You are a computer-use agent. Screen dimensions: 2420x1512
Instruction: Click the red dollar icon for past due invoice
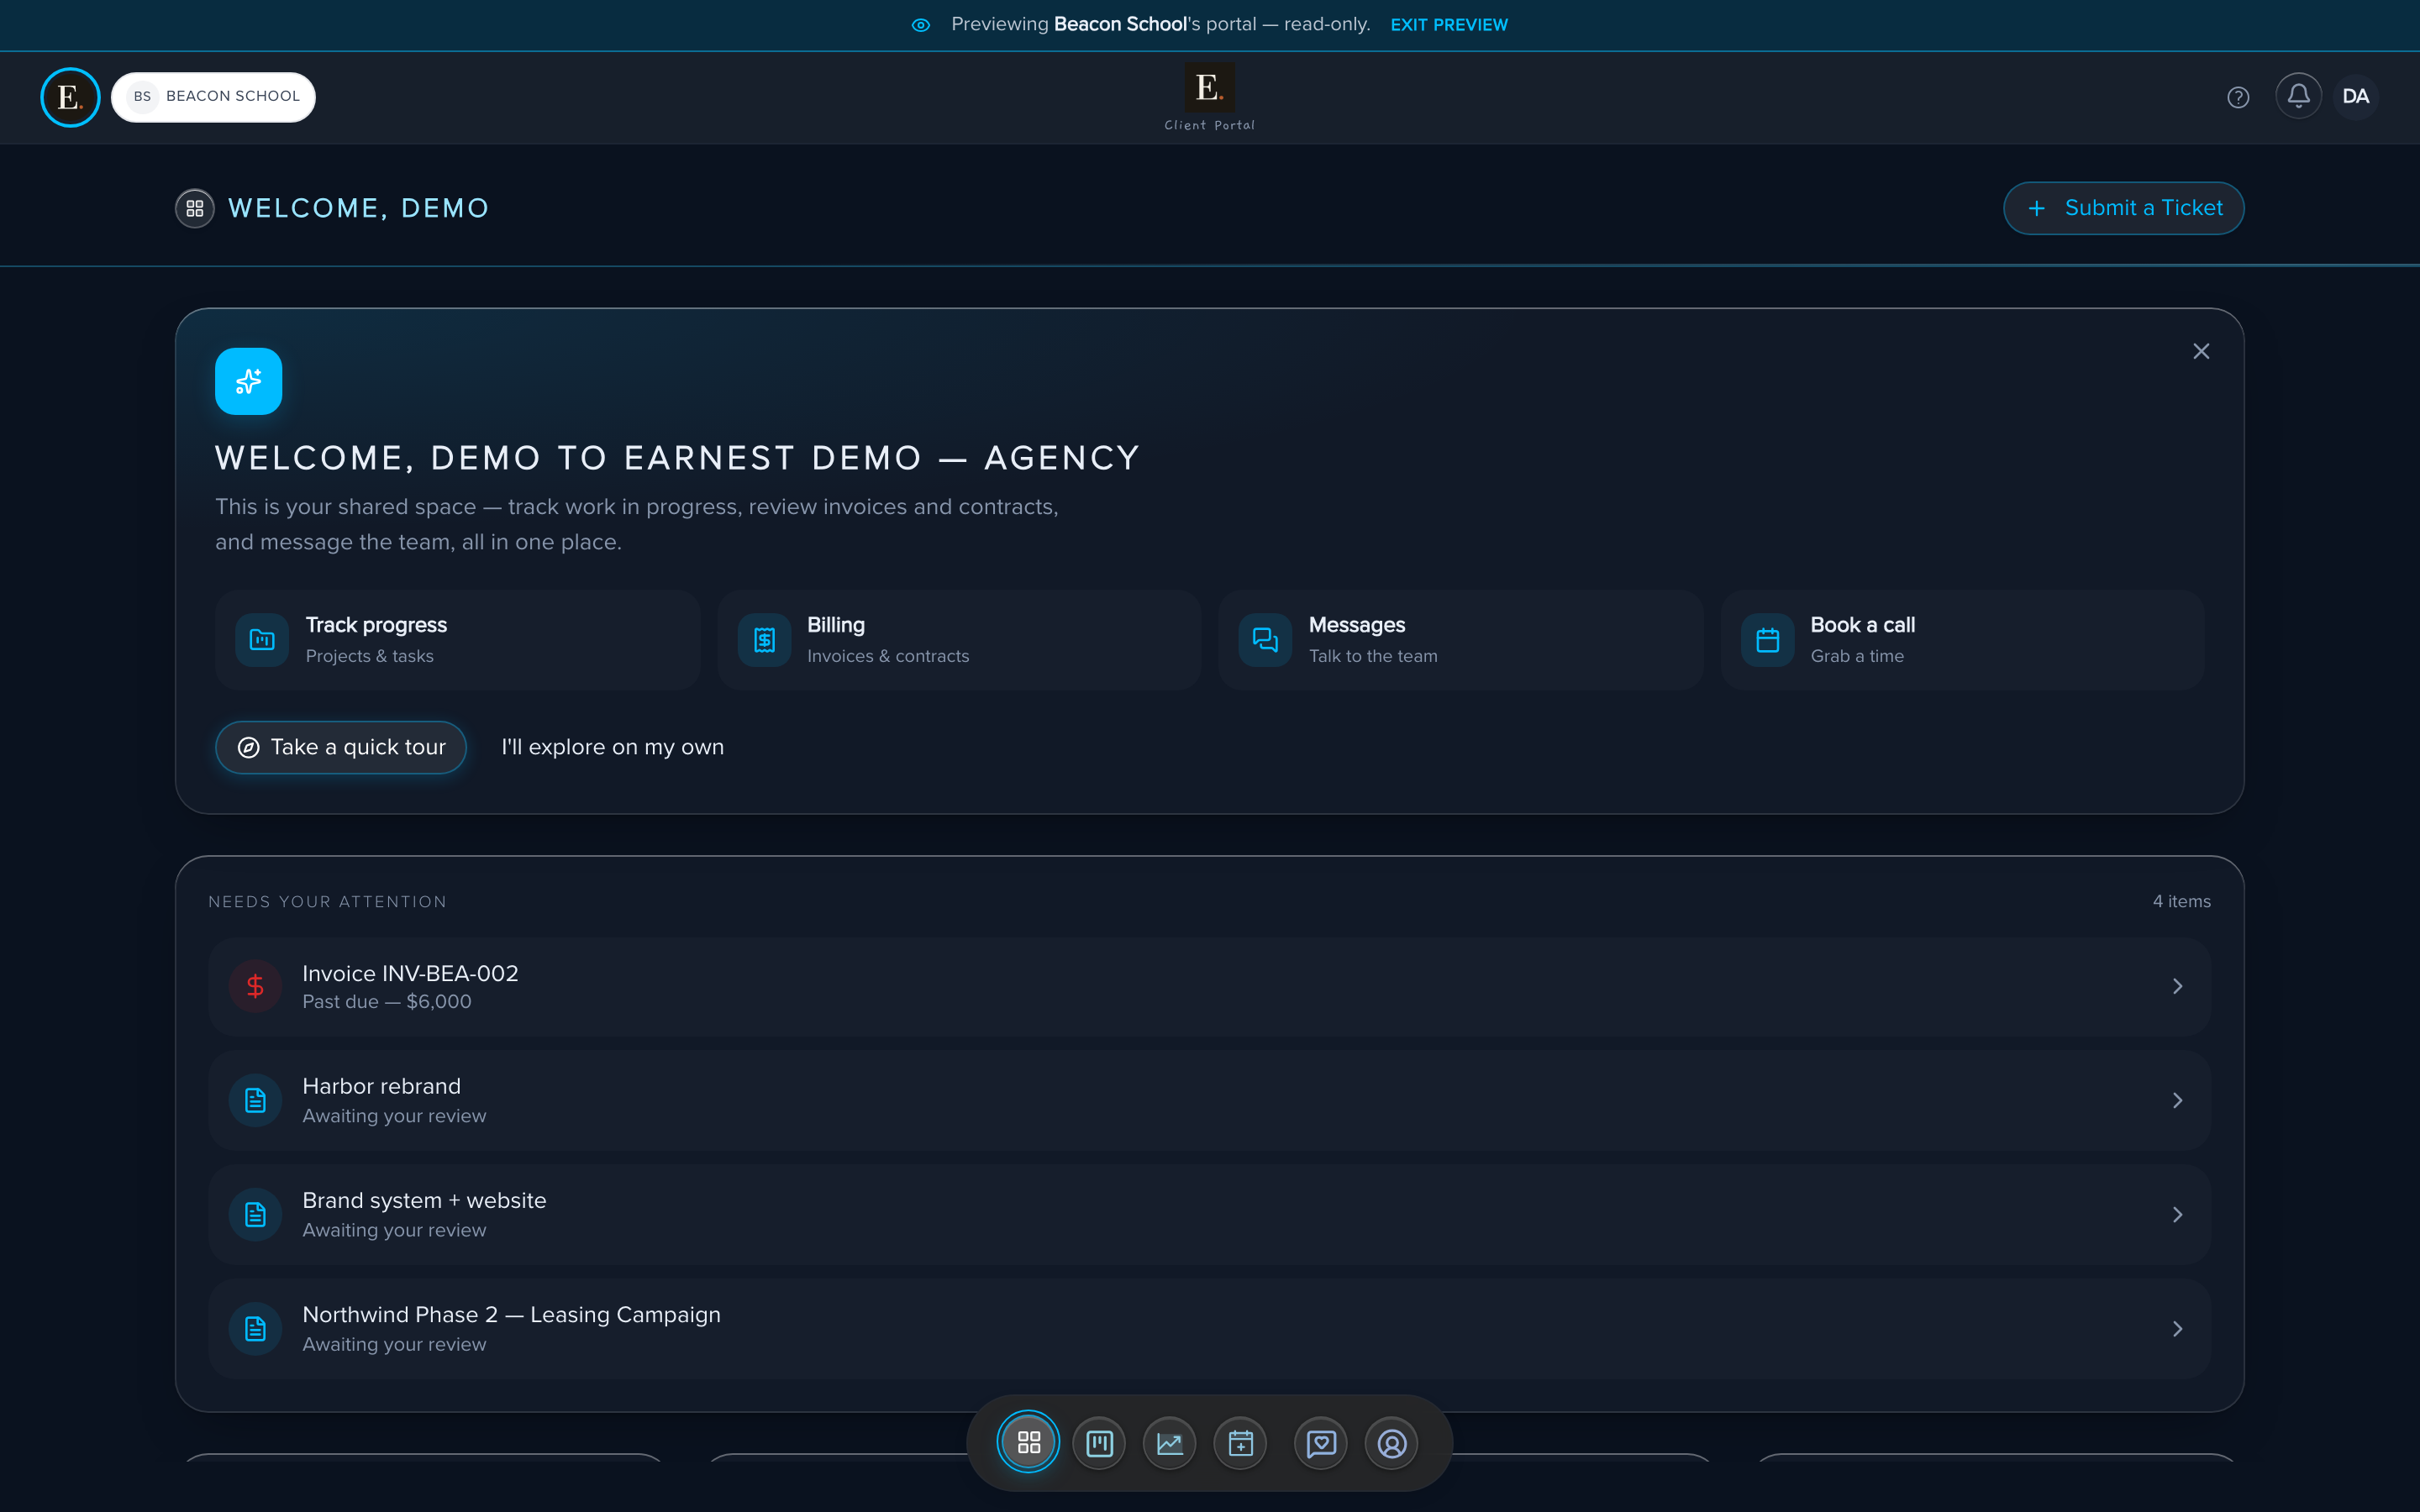coord(255,986)
